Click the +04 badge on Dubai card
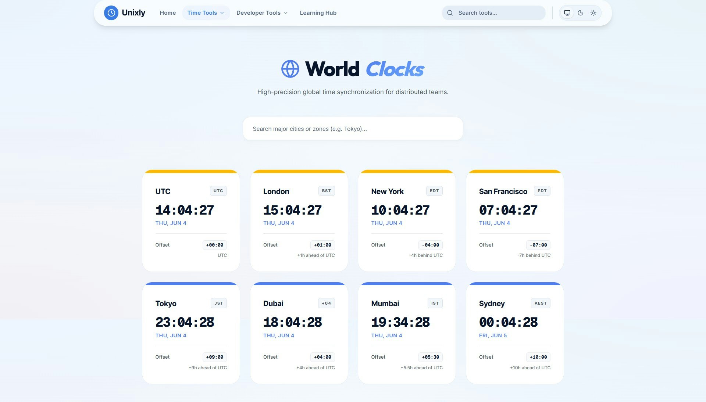 [327, 303]
